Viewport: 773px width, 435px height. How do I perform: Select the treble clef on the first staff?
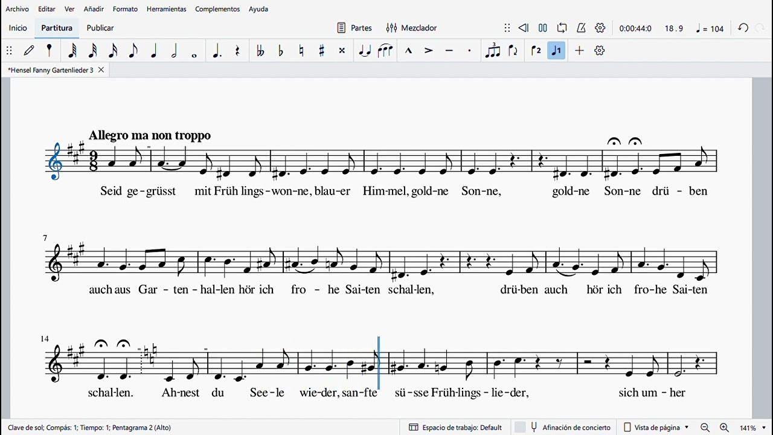click(56, 161)
